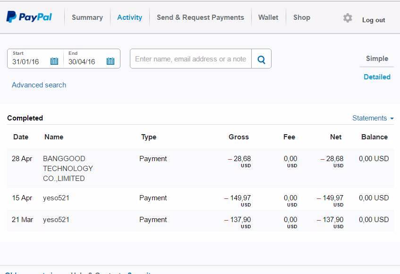Go to Send & Request Payments
The width and height of the screenshot is (400, 274).
click(x=200, y=17)
